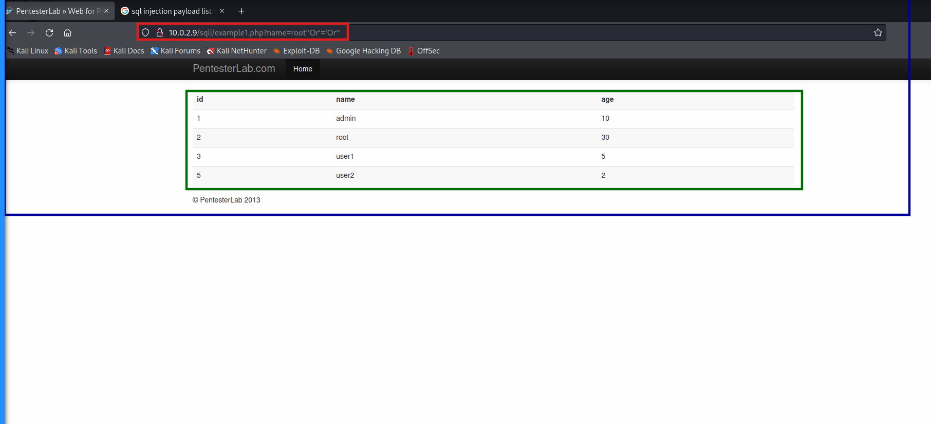The width and height of the screenshot is (931, 424).
Task: Click the id cell in admin row
Action: click(x=198, y=118)
